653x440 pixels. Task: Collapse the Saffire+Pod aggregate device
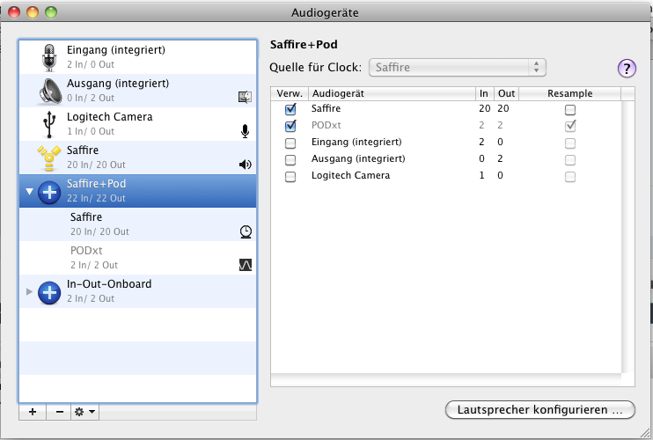point(29,192)
